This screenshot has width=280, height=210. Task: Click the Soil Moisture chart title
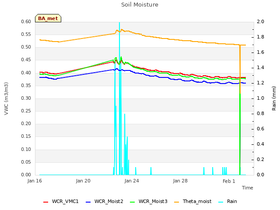pos(140,5)
